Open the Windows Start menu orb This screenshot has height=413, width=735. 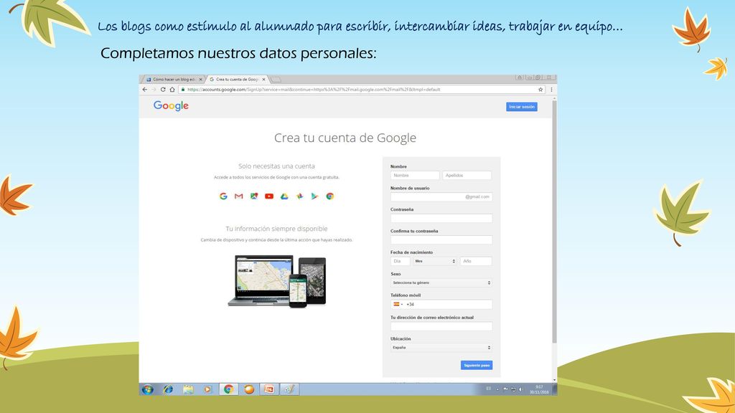pyautogui.click(x=148, y=389)
